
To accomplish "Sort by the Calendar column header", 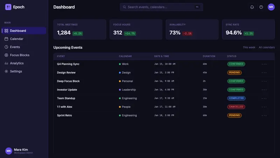I will pos(125,56).
